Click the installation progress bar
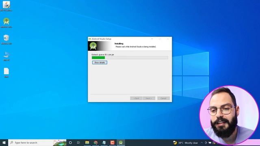 130,58
